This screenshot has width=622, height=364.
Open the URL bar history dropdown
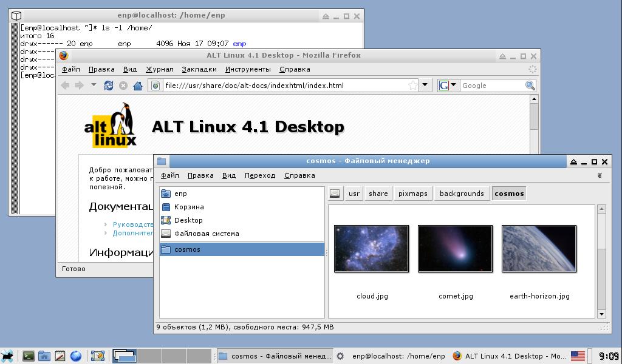point(425,85)
